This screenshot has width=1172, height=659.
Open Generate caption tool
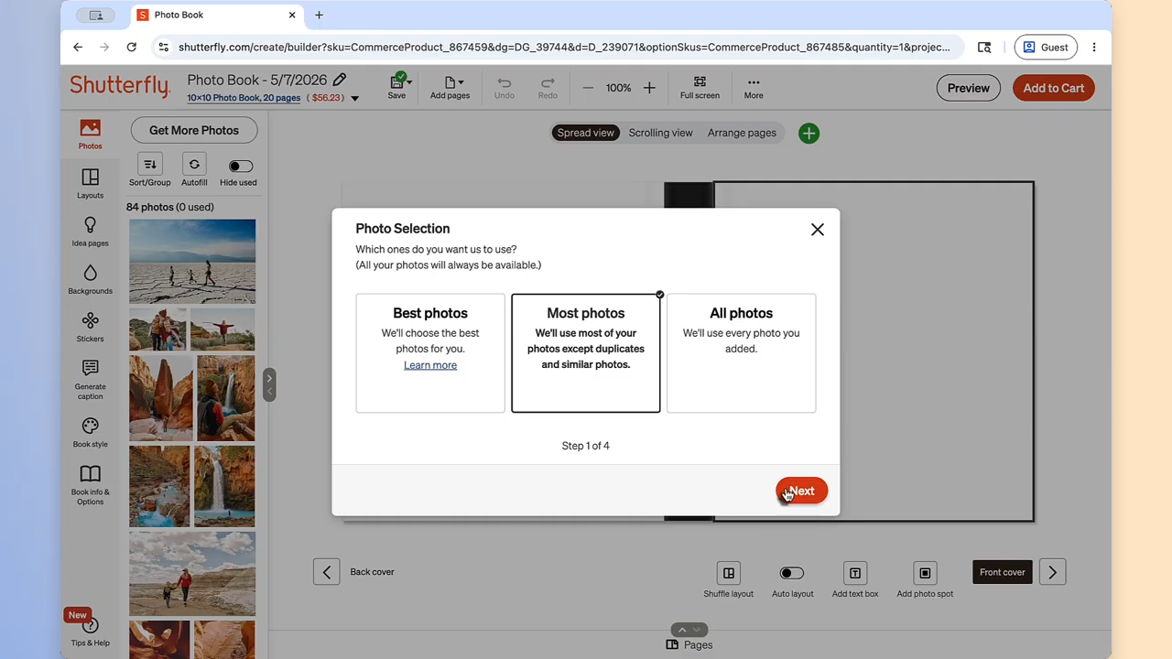coord(90,379)
